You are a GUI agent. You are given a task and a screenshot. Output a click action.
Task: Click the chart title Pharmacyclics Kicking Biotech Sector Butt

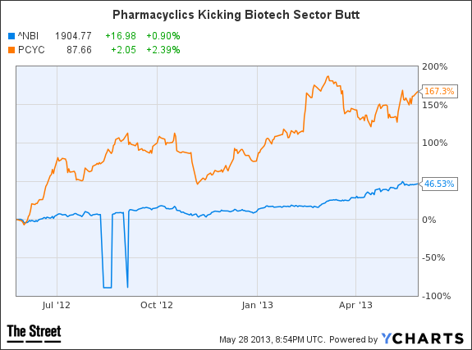coord(236,15)
